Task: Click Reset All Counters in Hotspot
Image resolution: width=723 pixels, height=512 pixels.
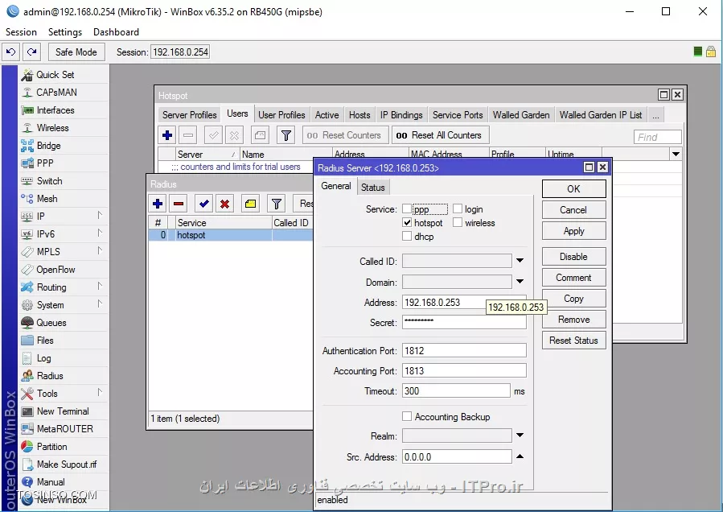Action: click(441, 135)
